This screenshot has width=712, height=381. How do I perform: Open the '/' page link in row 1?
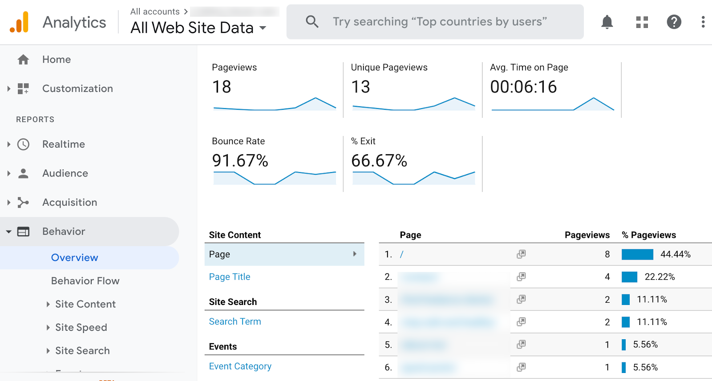401,254
